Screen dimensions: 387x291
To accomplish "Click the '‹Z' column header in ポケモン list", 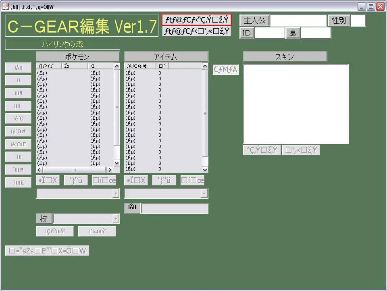I will [x=101, y=66].
